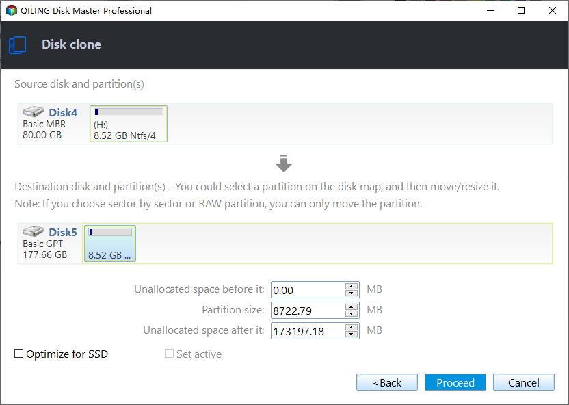This screenshot has height=405, width=569.
Task: Enable Optimize for SSD checkbox
Action: [x=19, y=354]
